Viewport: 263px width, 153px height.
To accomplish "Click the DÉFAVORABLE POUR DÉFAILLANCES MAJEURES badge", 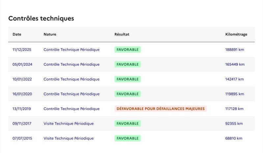I will [161, 109].
